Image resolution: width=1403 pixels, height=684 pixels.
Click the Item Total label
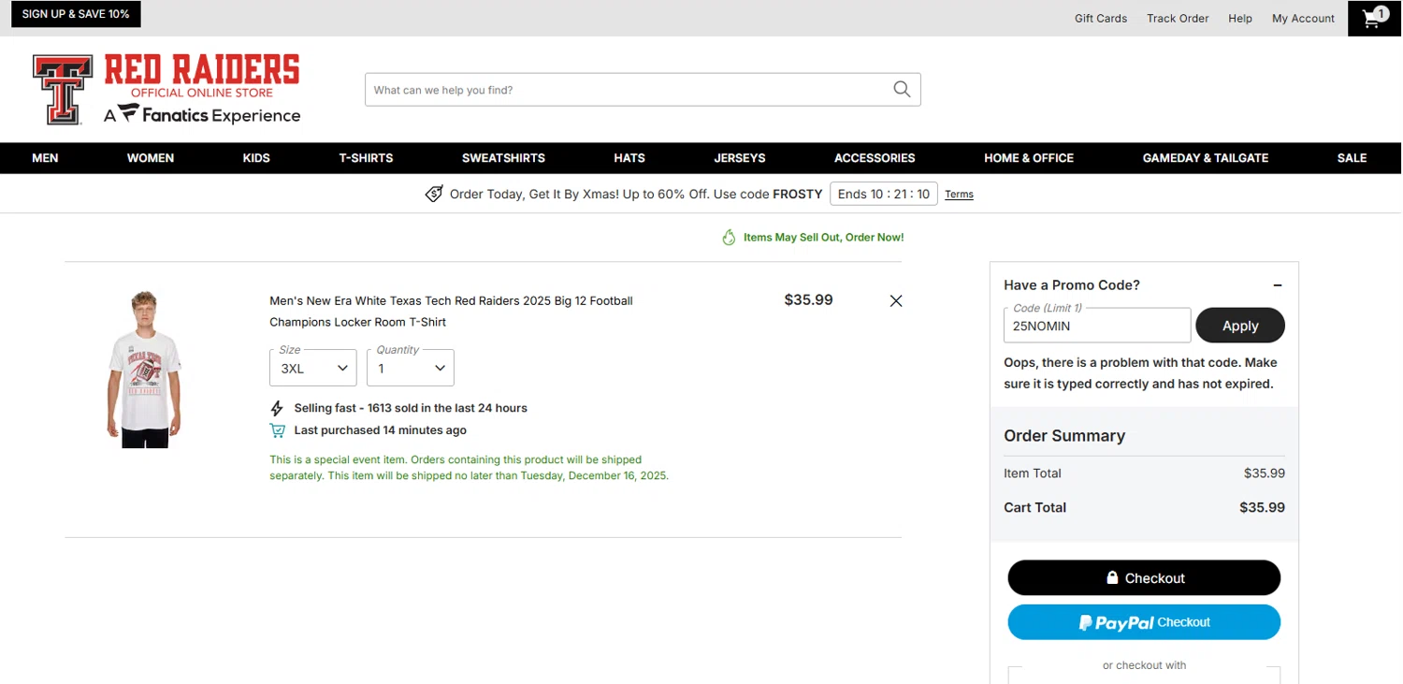[1033, 473]
